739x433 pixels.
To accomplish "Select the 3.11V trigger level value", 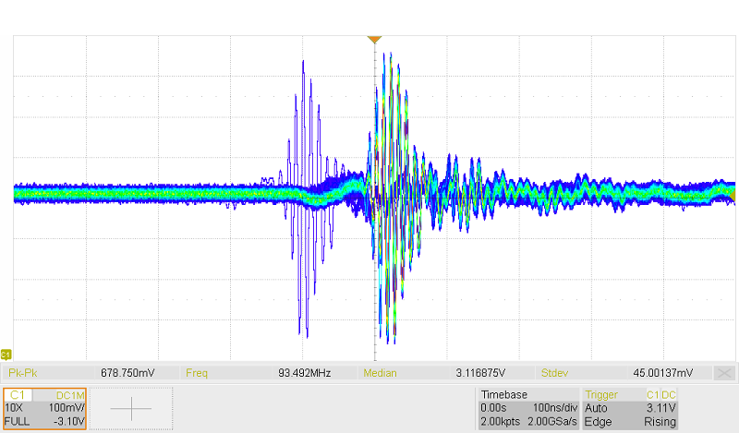I will [660, 407].
